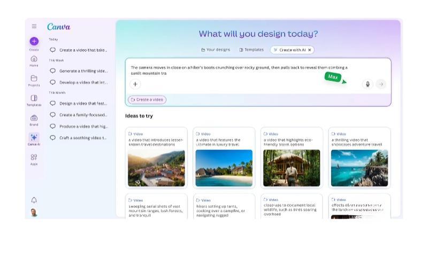
Task: Open chat 'Craft a soothing video t..'
Action: pos(79,138)
